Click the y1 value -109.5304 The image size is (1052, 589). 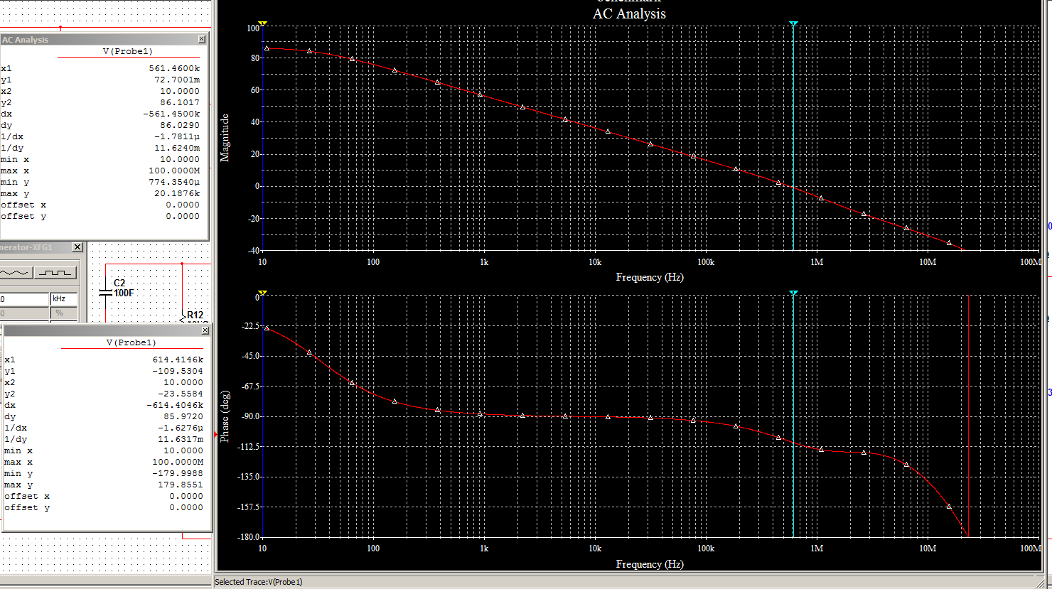(x=178, y=371)
